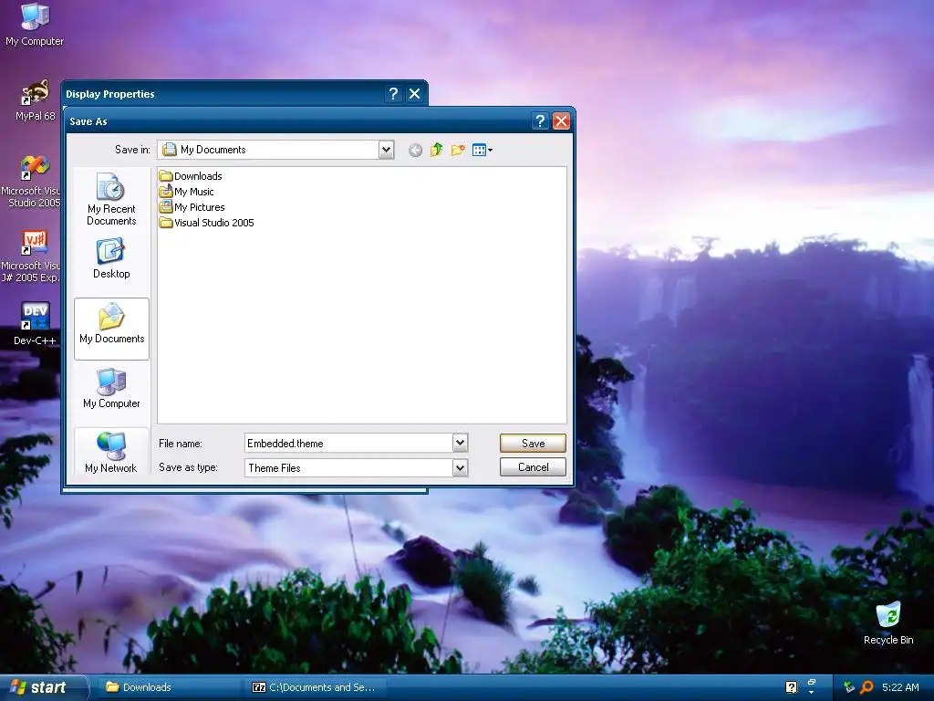Select Visual J# 2005 Express desktop shortcut
The height and width of the screenshot is (701, 934).
click(31, 256)
